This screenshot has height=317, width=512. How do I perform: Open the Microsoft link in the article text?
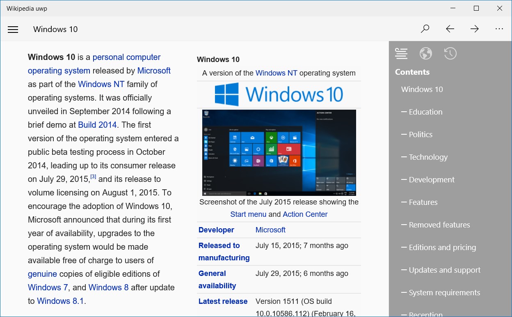click(x=154, y=71)
